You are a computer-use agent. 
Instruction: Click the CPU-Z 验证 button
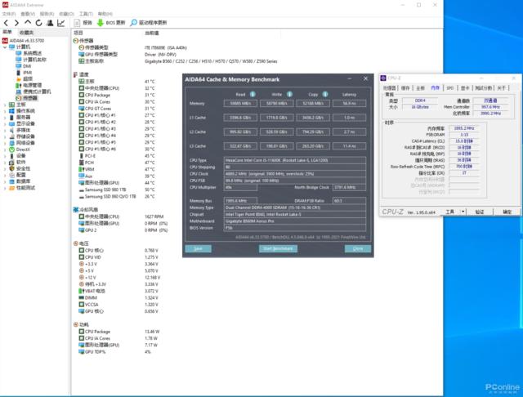[x=480, y=212]
